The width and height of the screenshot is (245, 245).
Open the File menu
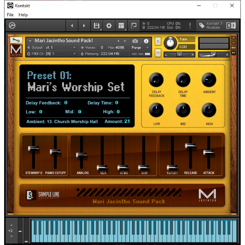(10, 15)
